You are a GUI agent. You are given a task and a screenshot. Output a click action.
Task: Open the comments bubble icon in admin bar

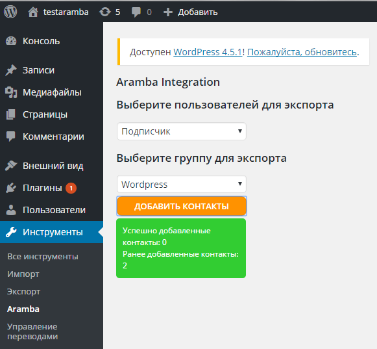(x=136, y=12)
